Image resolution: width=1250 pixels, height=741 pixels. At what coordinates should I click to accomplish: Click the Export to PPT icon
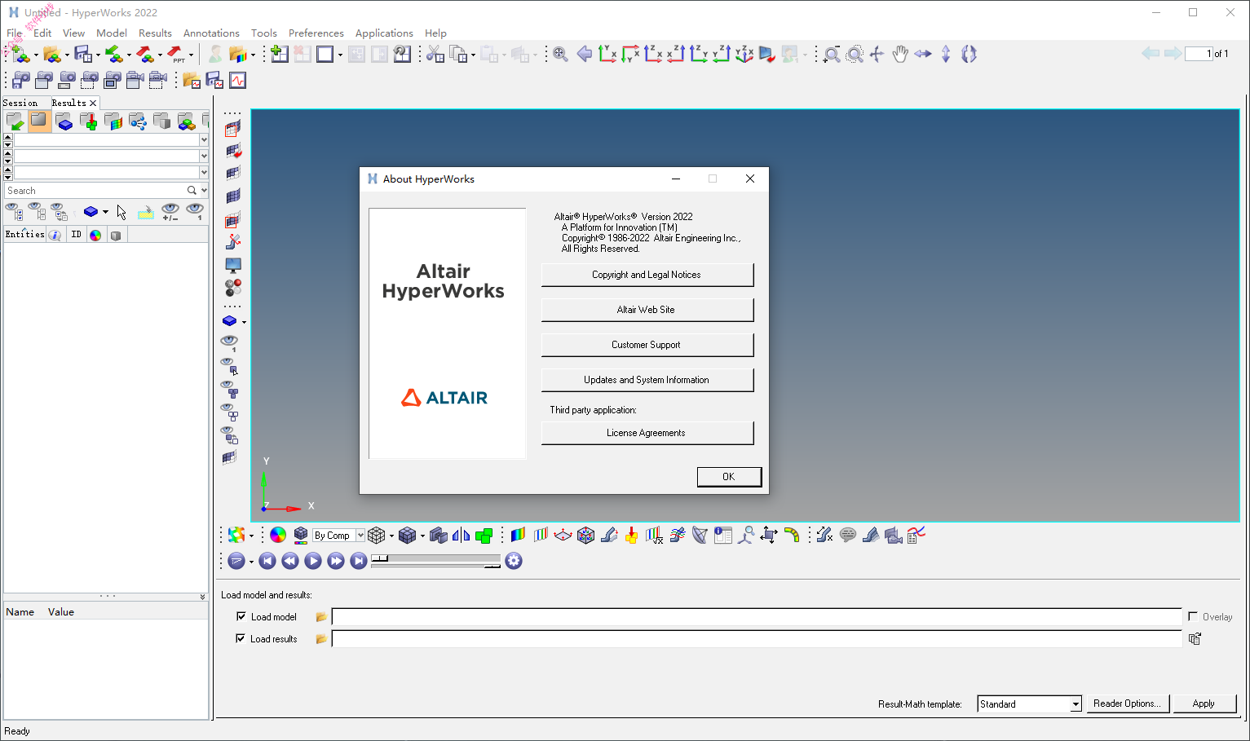176,55
